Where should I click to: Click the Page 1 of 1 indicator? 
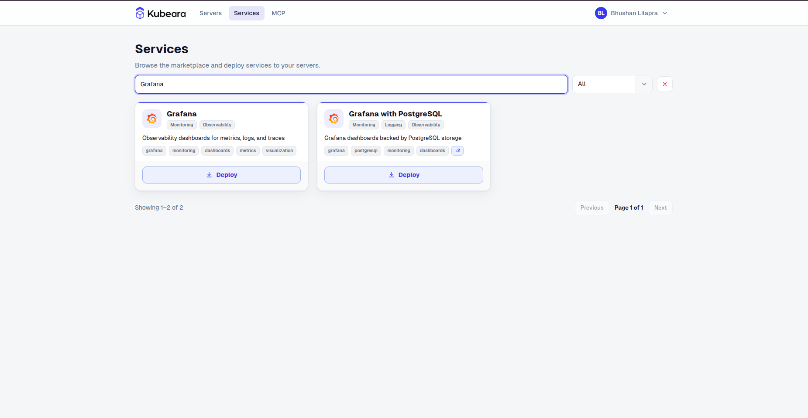click(629, 208)
